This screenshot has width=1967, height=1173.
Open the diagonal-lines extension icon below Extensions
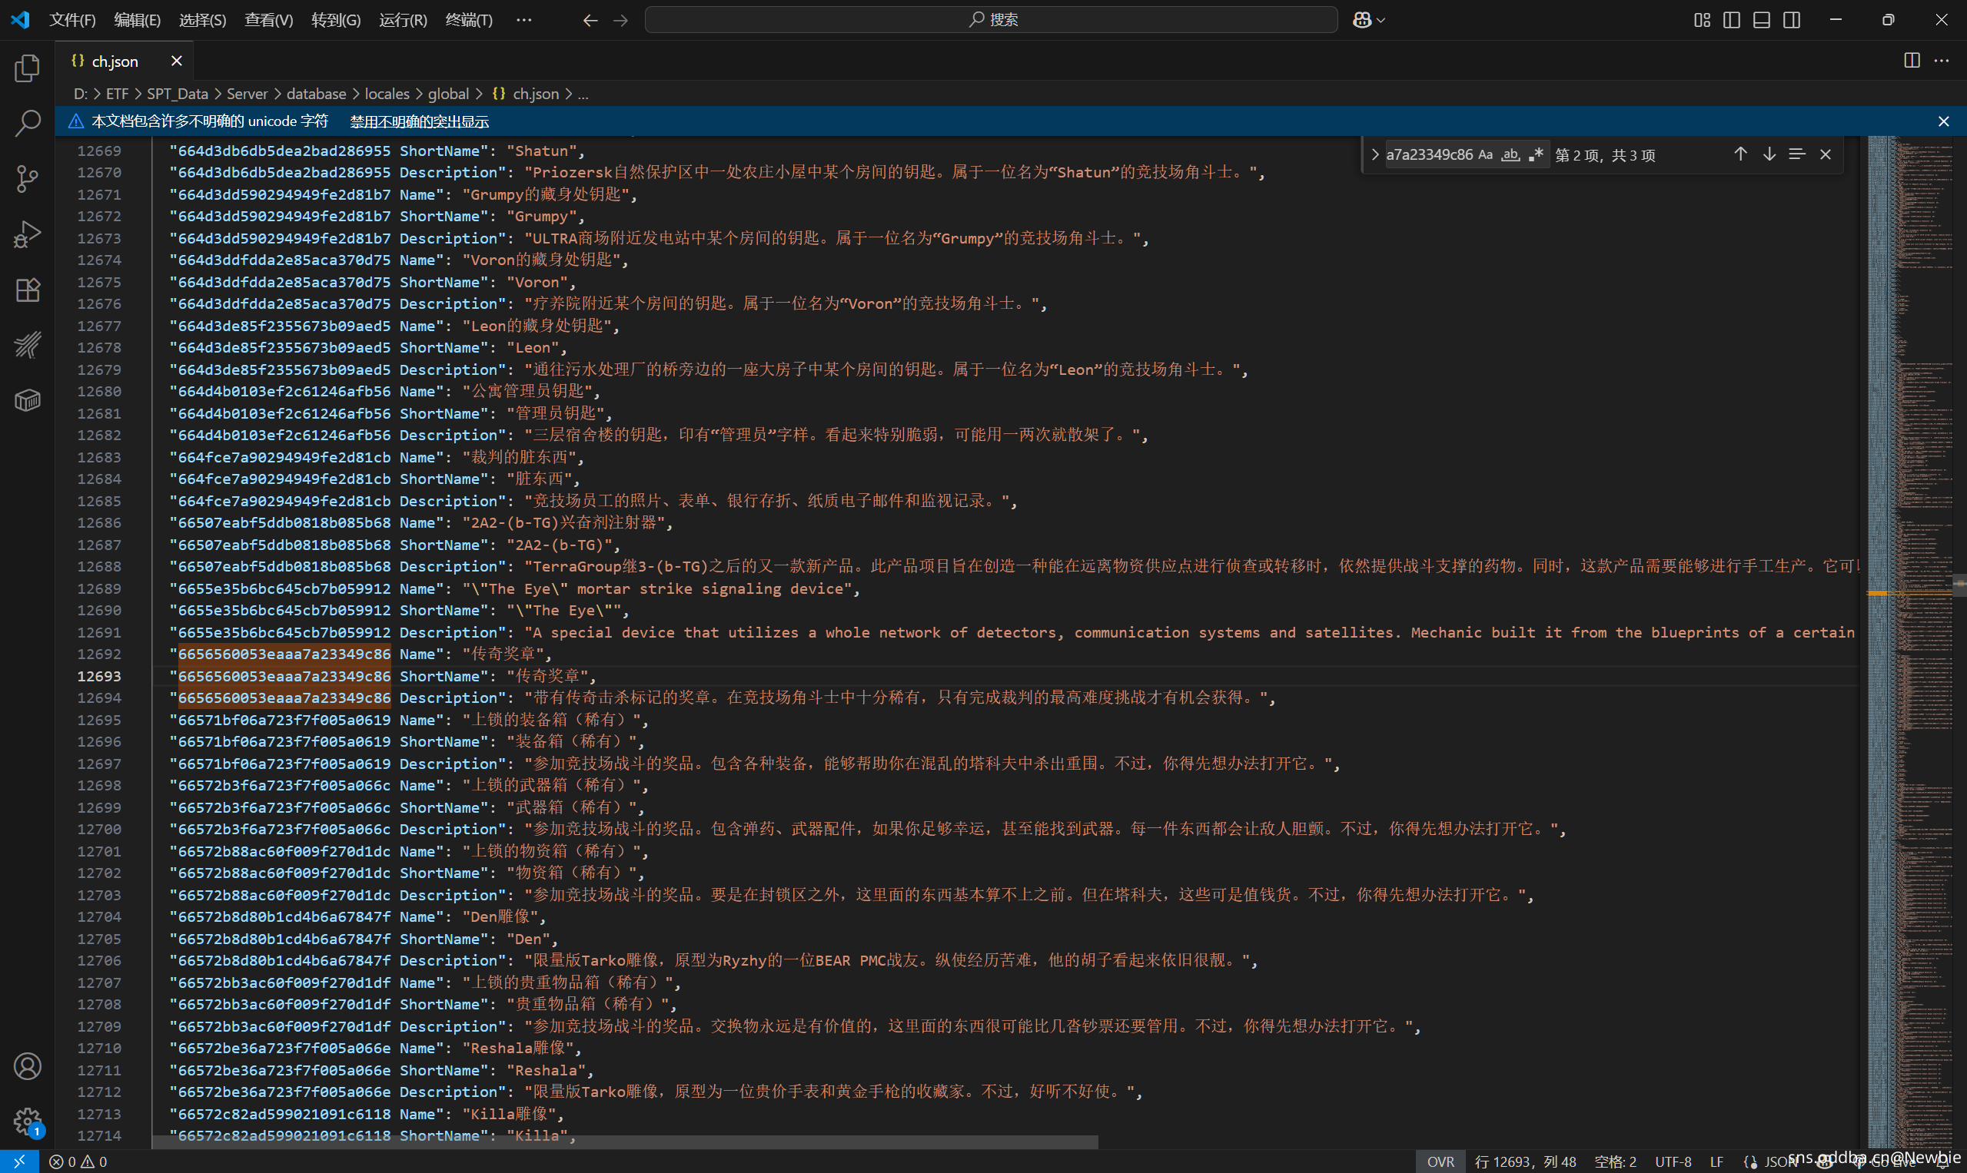point(28,345)
